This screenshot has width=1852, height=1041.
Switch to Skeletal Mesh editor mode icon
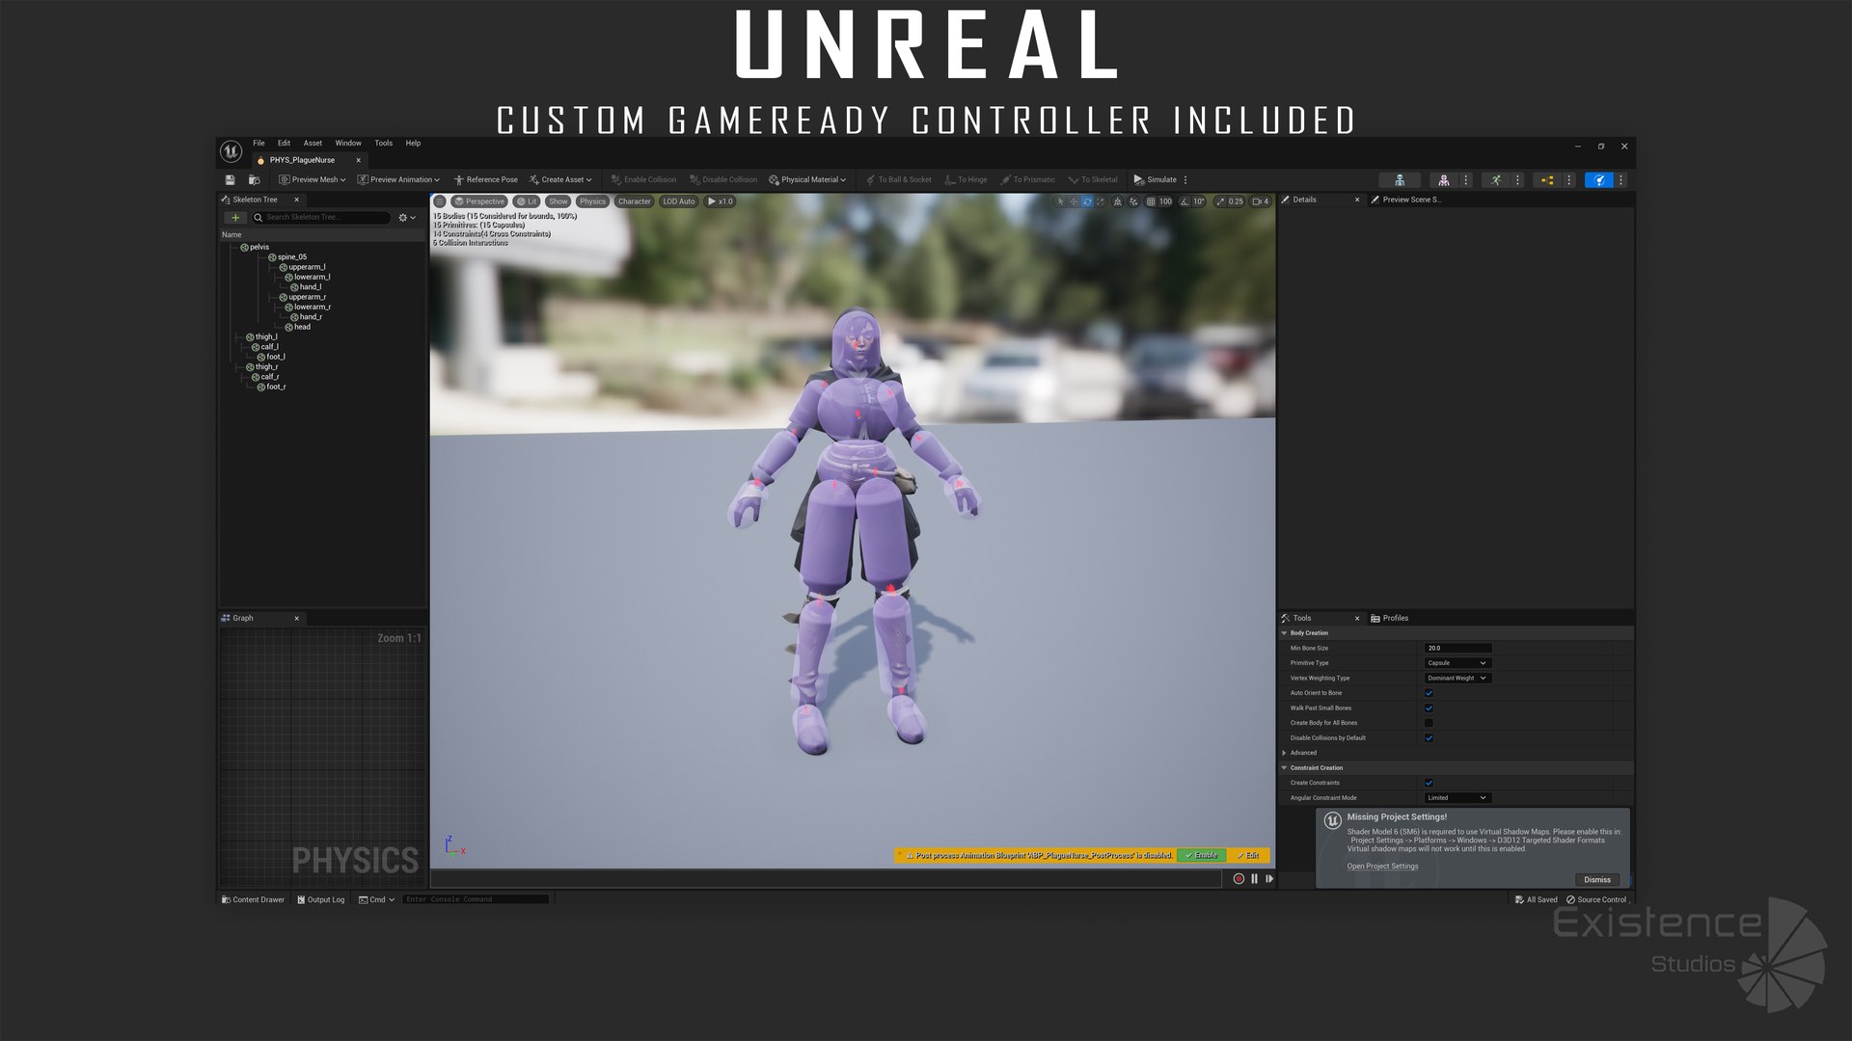(x=1443, y=179)
